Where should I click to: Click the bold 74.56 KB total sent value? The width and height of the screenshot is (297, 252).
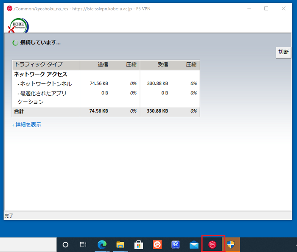point(99,111)
